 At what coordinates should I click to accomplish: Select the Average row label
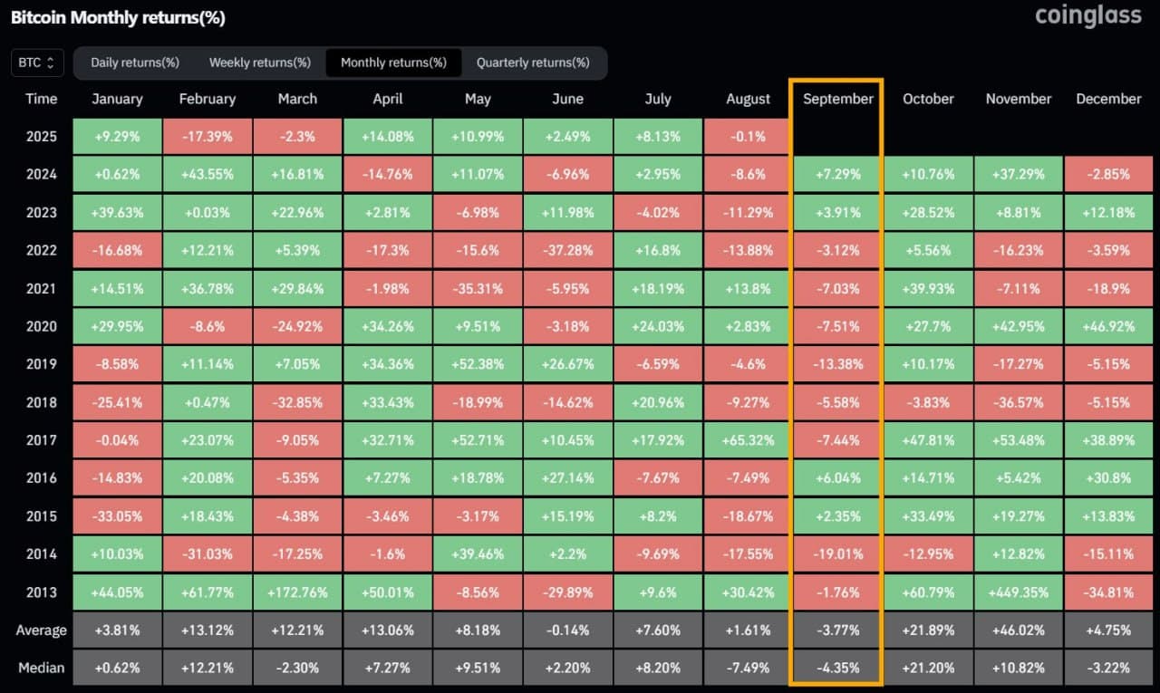pos(42,630)
